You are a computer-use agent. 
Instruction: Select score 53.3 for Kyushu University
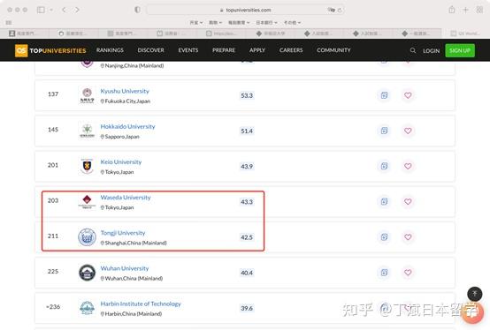pyautogui.click(x=247, y=95)
